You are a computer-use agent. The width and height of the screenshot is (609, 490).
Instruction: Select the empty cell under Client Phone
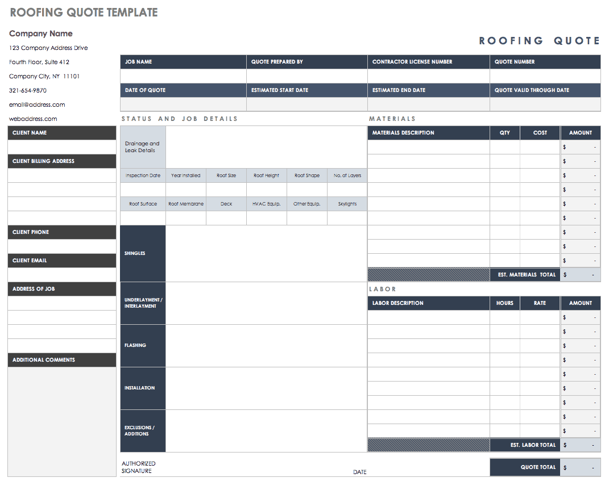pyautogui.click(x=62, y=246)
